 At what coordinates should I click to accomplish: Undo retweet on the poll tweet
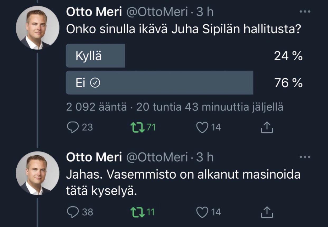tap(137, 128)
